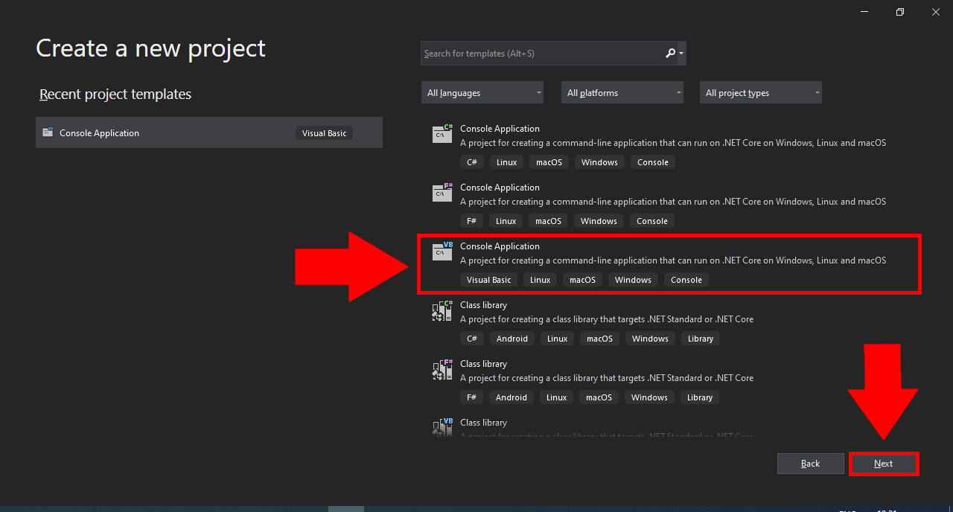
Task: Select the C# Class library title
Action: click(x=483, y=305)
